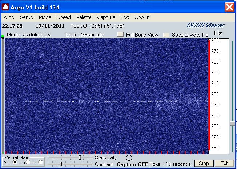
Task: Click the Argo app icon in title bar
Action: click(5, 7)
